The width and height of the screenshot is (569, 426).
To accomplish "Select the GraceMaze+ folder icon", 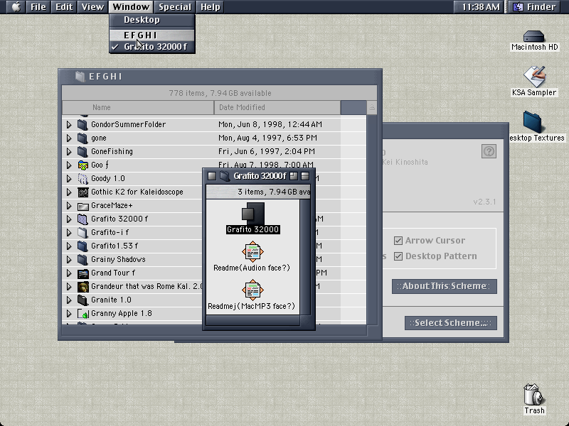I will coord(83,206).
